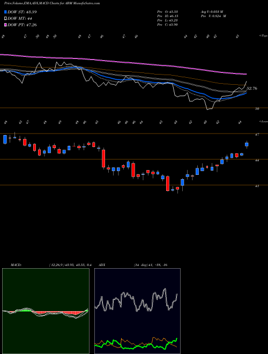Click the 47 axis label on candlestick chart

(x=257, y=134)
